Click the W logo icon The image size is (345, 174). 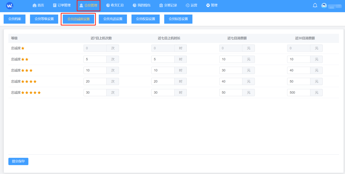tap(10, 5)
